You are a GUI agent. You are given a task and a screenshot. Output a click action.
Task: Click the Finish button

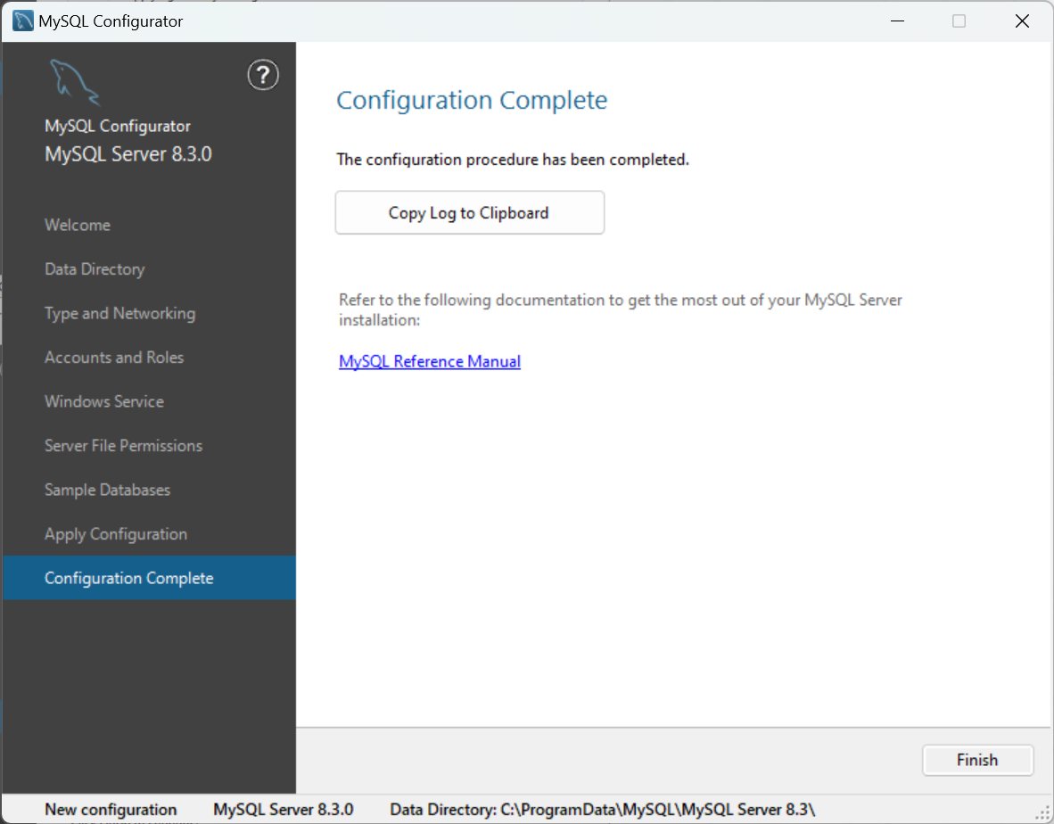pyautogui.click(x=976, y=760)
